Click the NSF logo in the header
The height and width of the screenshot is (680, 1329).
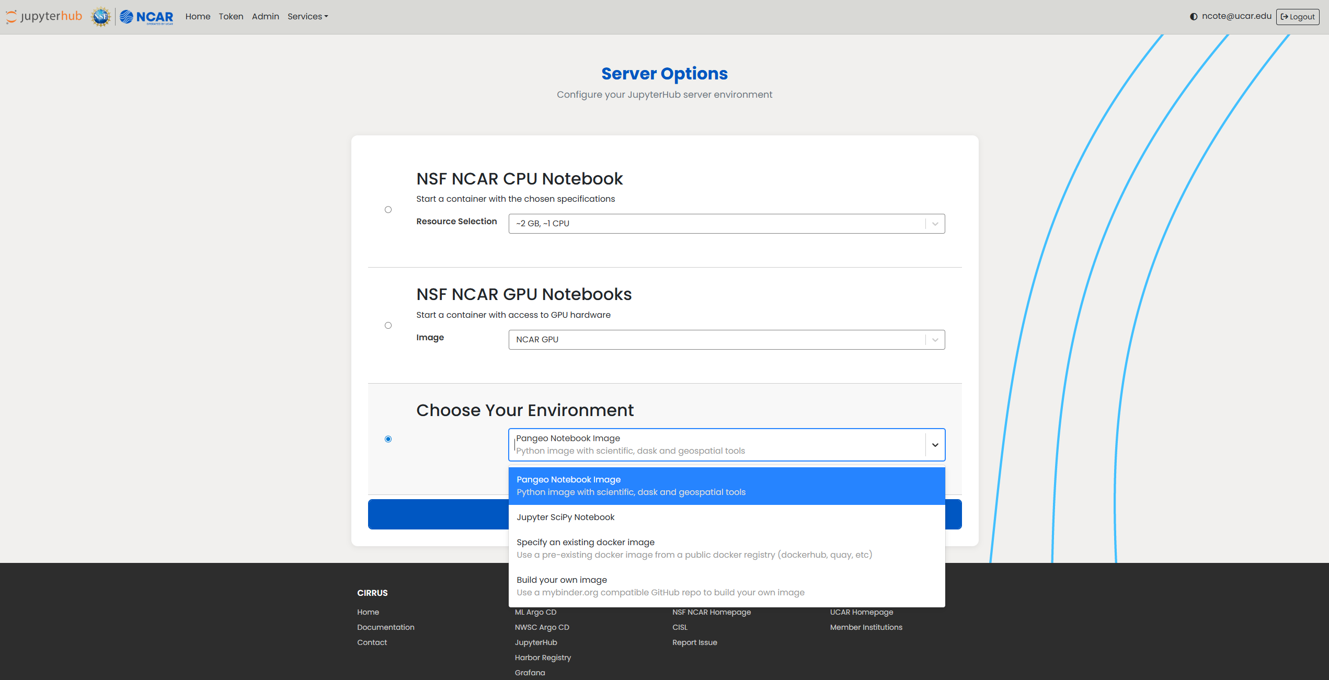100,16
